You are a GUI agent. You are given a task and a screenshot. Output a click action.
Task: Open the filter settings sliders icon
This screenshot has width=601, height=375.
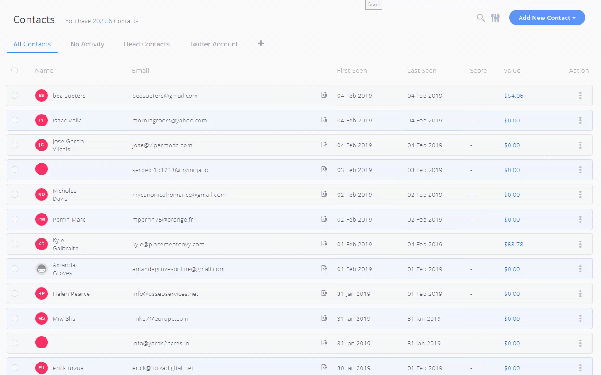495,18
